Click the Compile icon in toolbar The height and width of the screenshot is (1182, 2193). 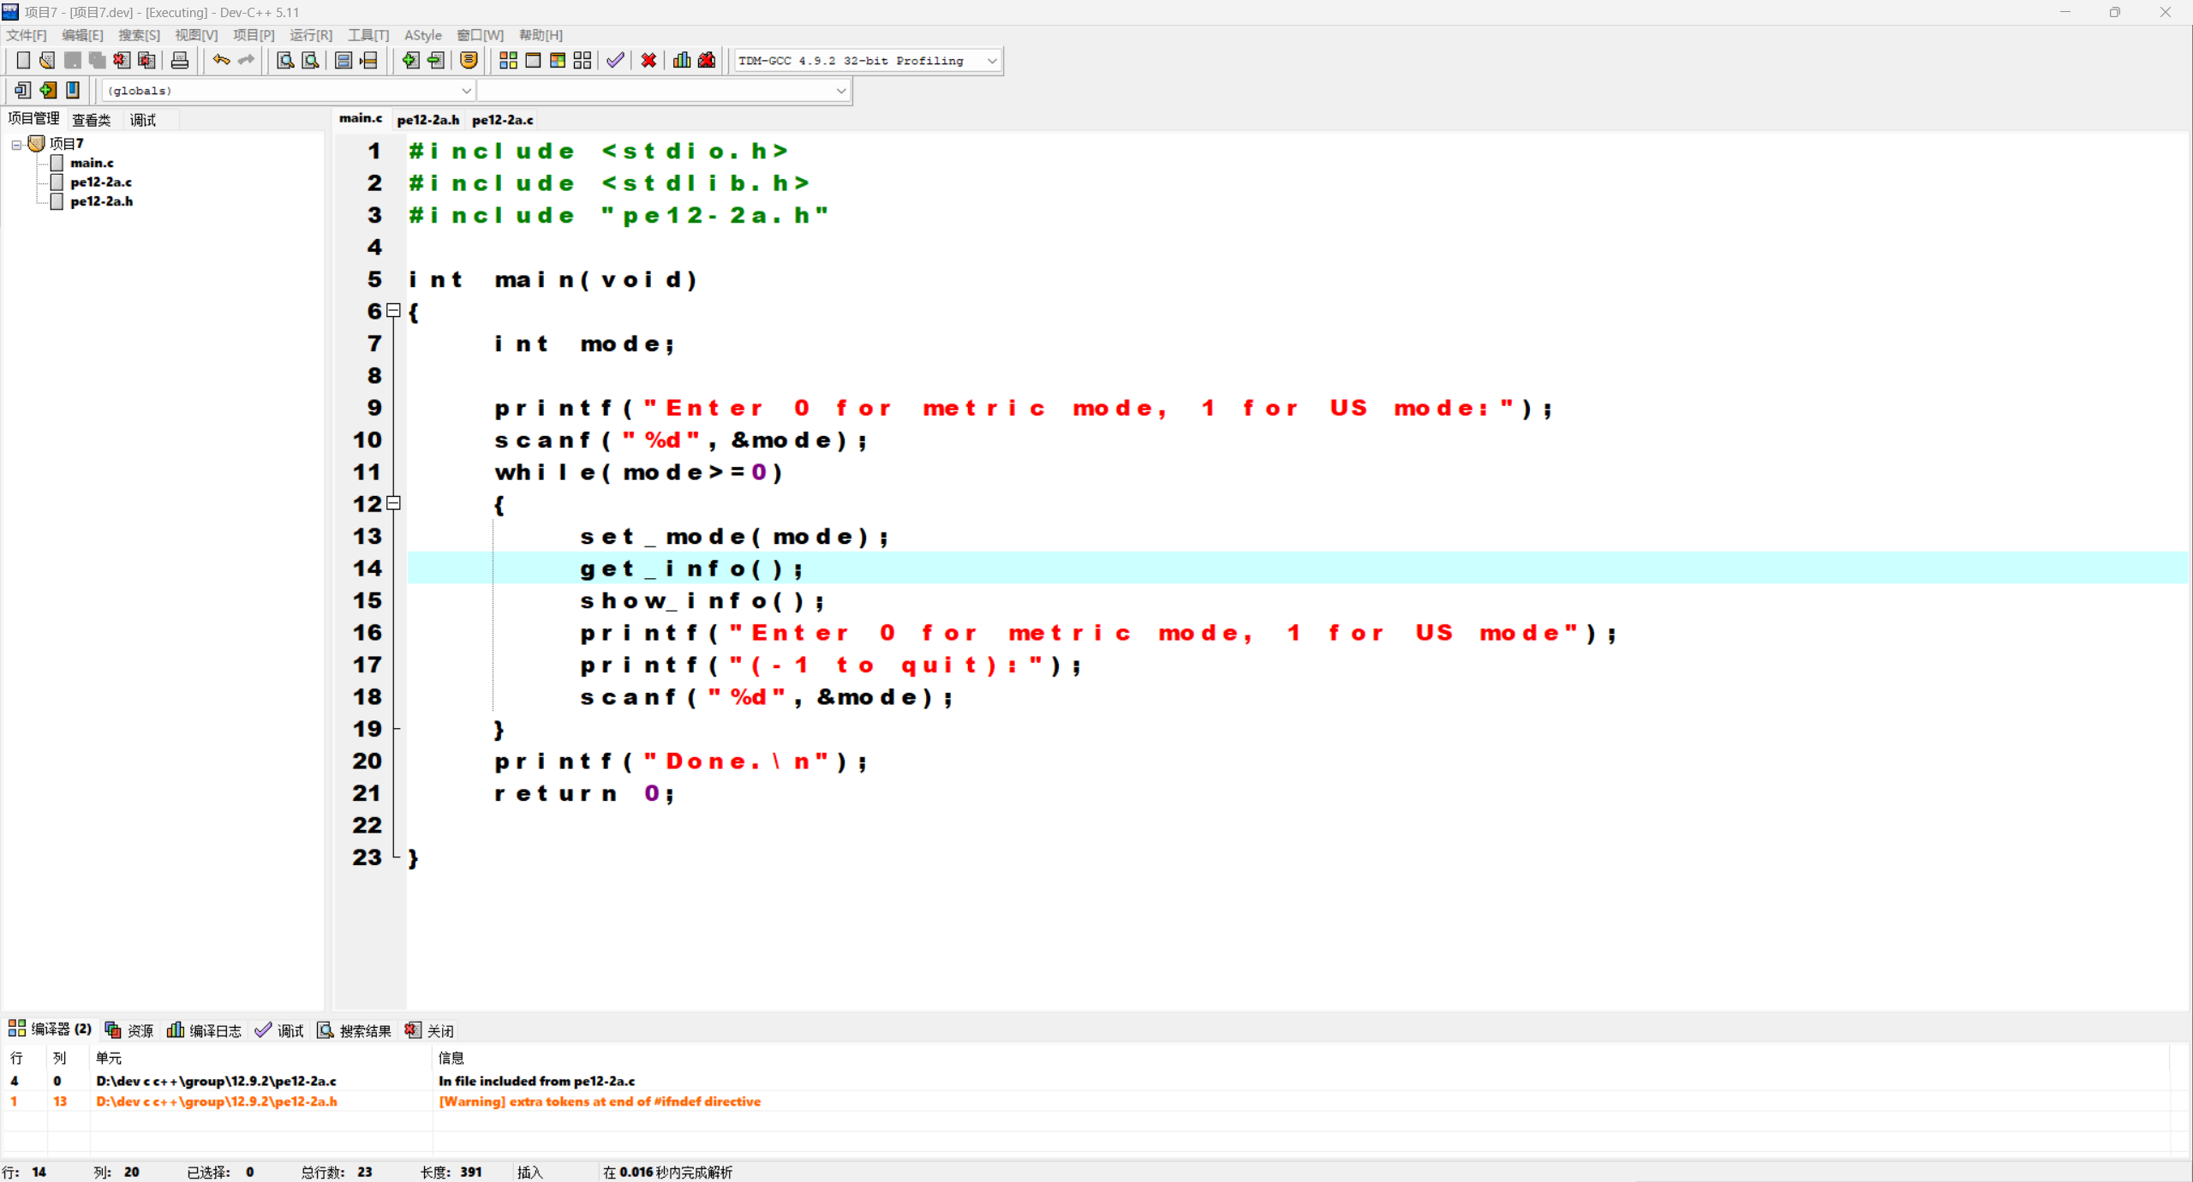(x=508, y=60)
